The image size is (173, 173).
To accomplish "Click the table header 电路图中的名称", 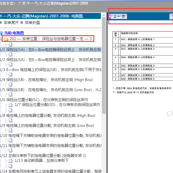I will pyautogui.click(x=129, y=33).
